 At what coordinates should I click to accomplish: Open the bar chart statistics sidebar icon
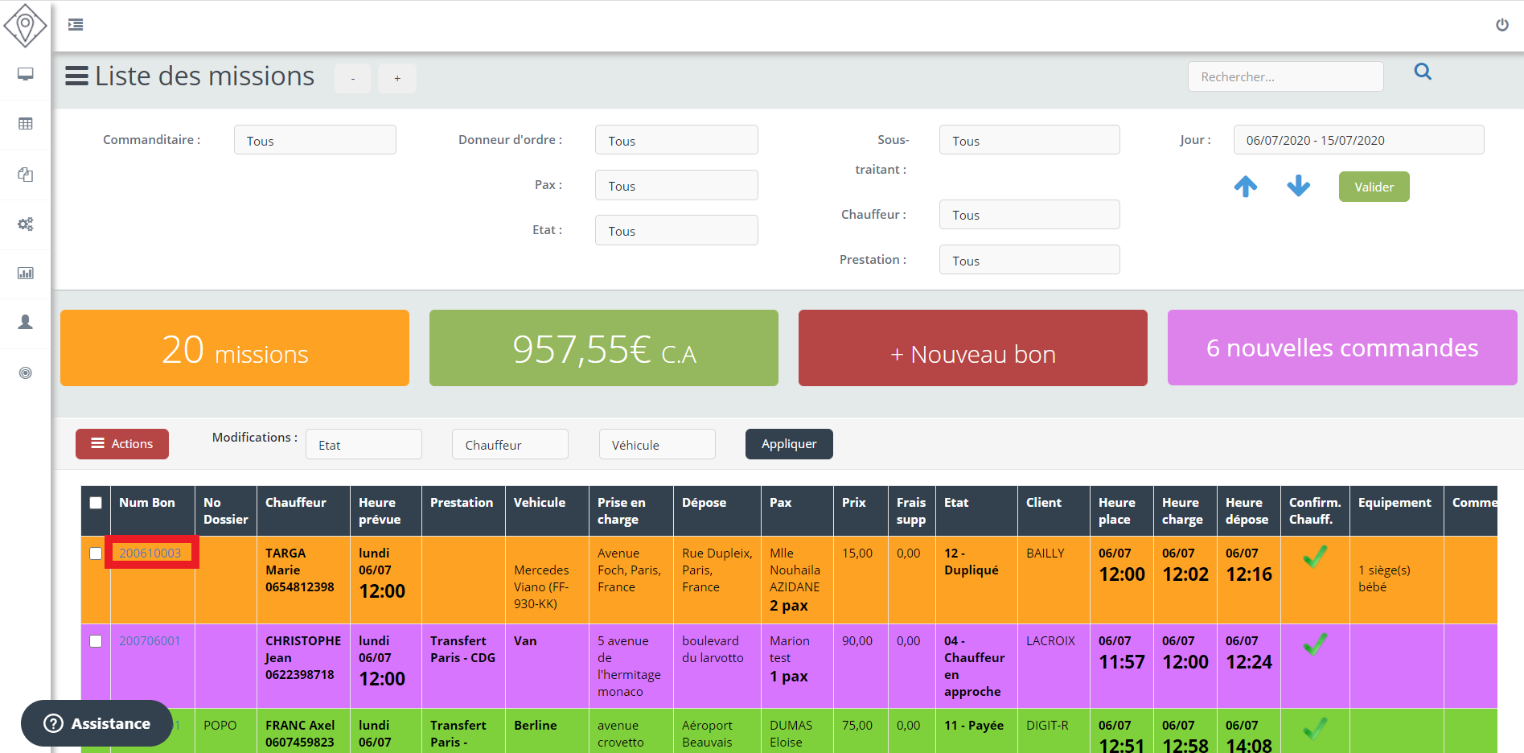[x=26, y=274]
